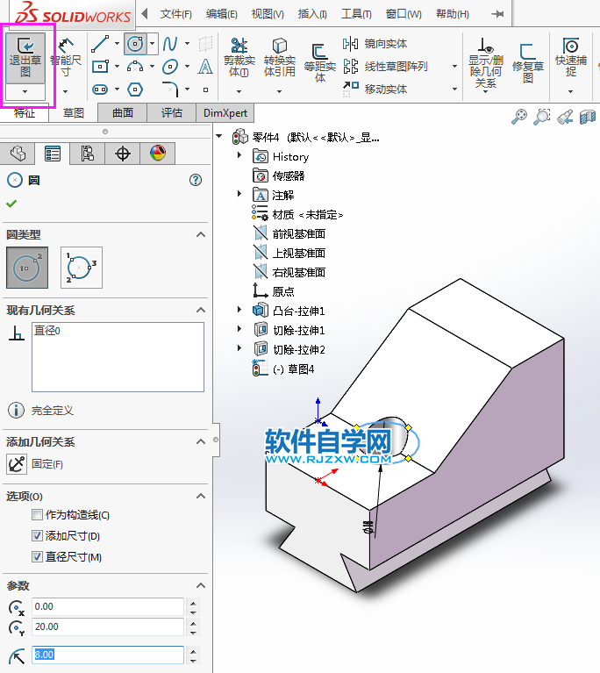Click Repair Sketch (修复草图) tool
Screen dimensions: 600x673
point(528,62)
